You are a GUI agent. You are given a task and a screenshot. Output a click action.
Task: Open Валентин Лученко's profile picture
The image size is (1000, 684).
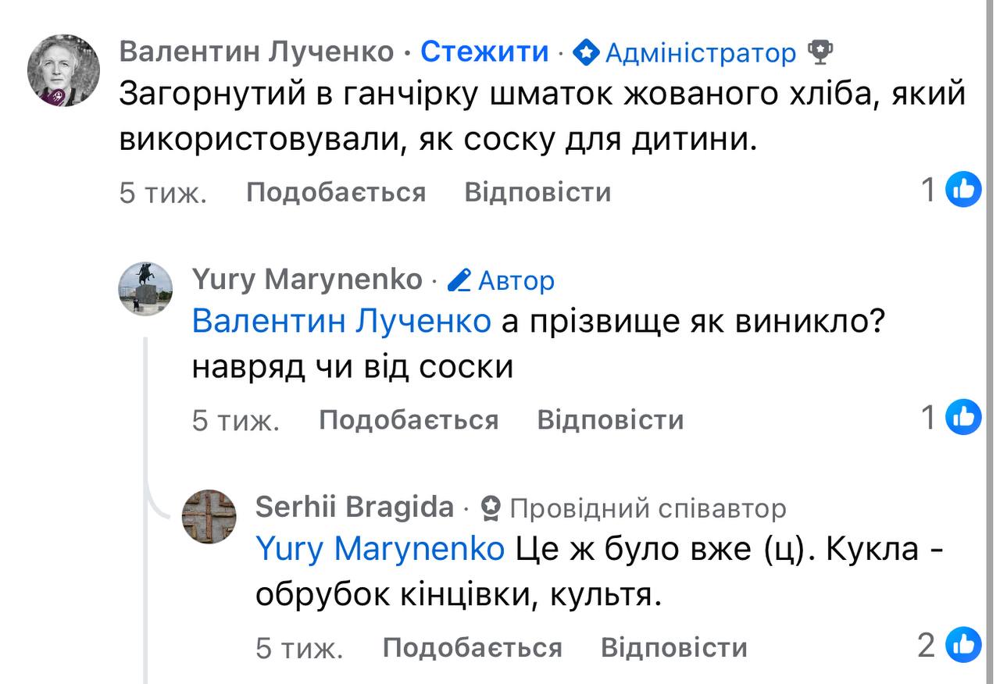pyautogui.click(x=64, y=70)
